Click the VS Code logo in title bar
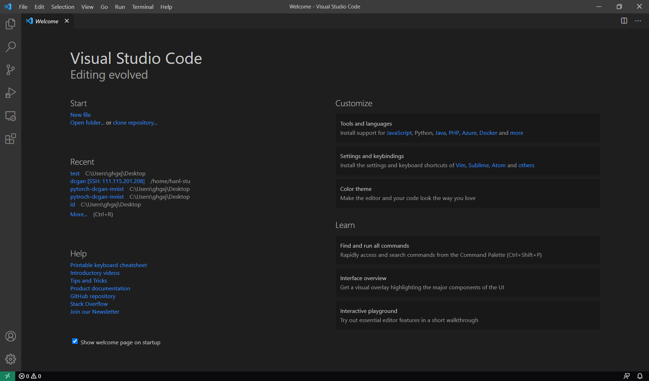The height and width of the screenshot is (381, 649). pos(8,7)
